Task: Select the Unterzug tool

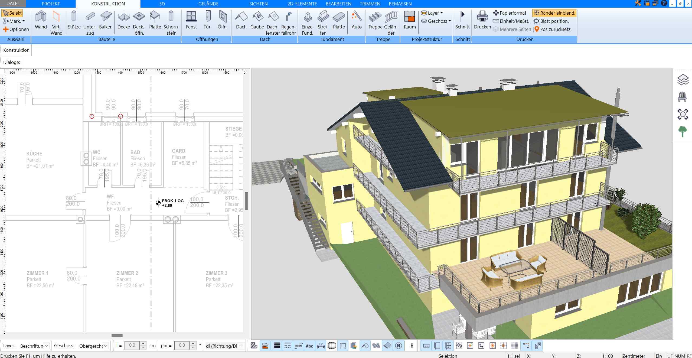Action: pos(90,23)
